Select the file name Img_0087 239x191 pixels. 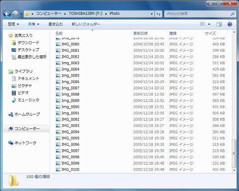pyautogui.click(x=71, y=88)
